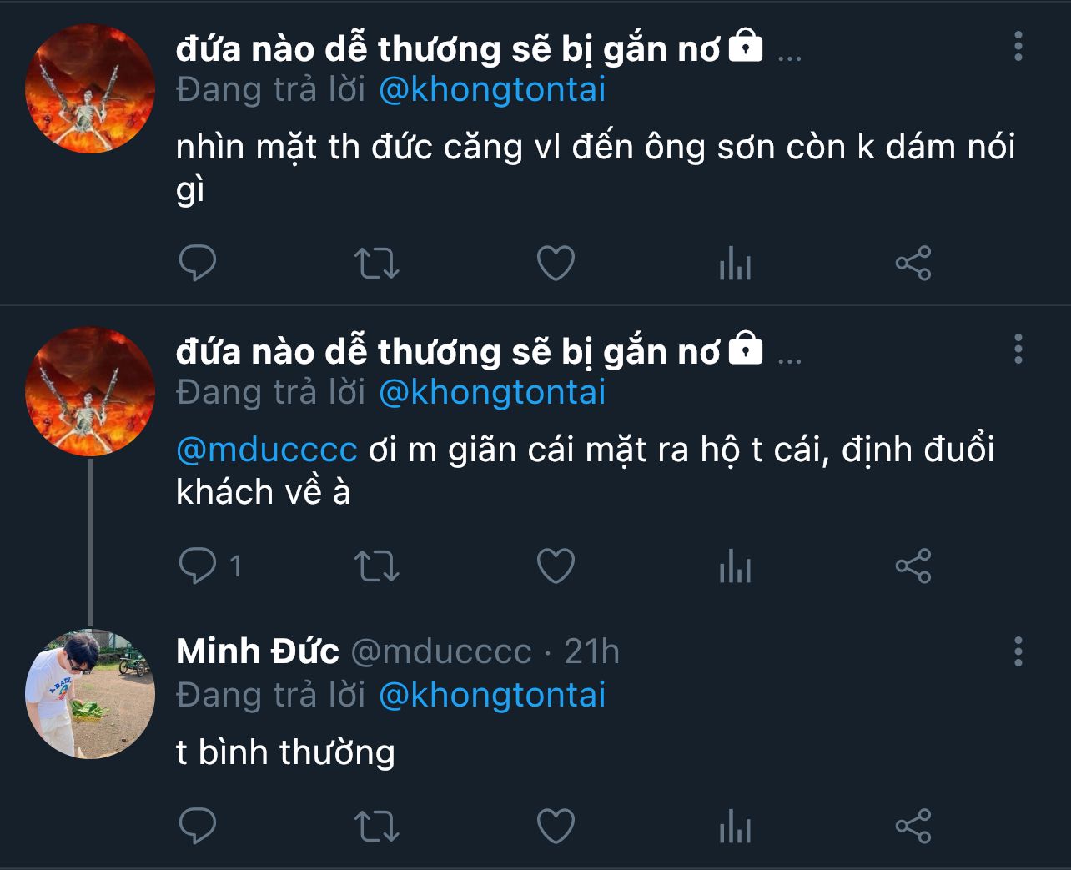The height and width of the screenshot is (870, 1071).
Task: Open the @mducccc mention link
Action: point(267,450)
